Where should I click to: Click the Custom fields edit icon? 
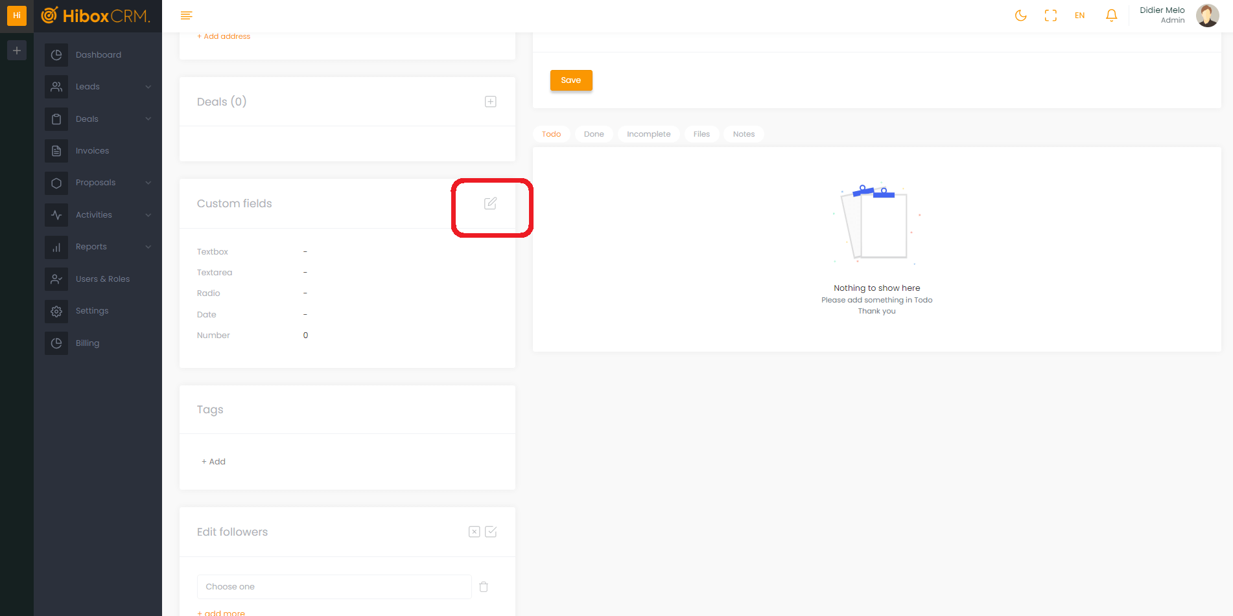[490, 203]
